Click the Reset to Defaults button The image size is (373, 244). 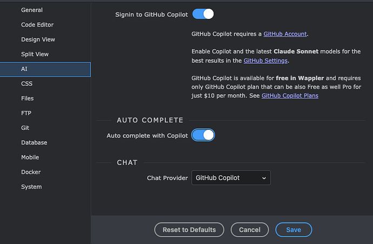[x=189, y=230]
